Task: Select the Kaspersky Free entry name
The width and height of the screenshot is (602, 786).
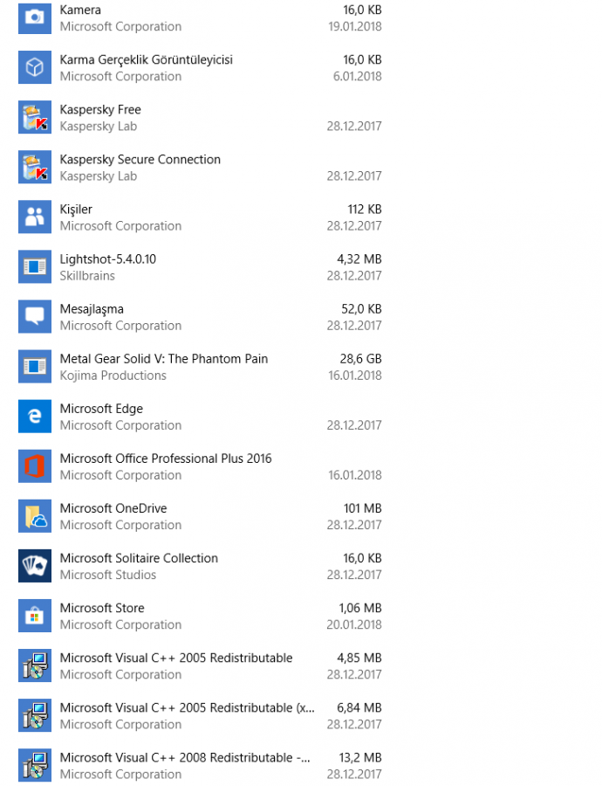Action: coord(100,110)
